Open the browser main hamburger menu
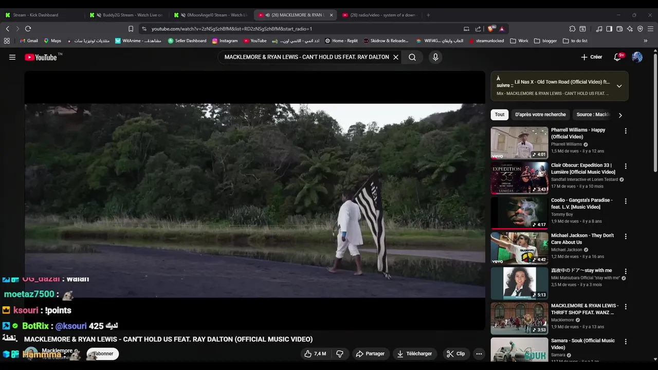The image size is (658, 370). [651, 29]
